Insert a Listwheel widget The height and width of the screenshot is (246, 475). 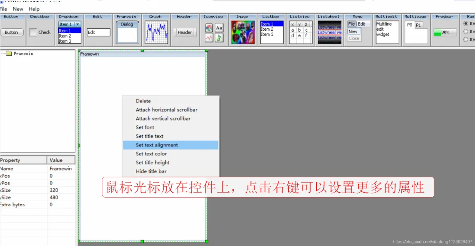click(x=329, y=32)
